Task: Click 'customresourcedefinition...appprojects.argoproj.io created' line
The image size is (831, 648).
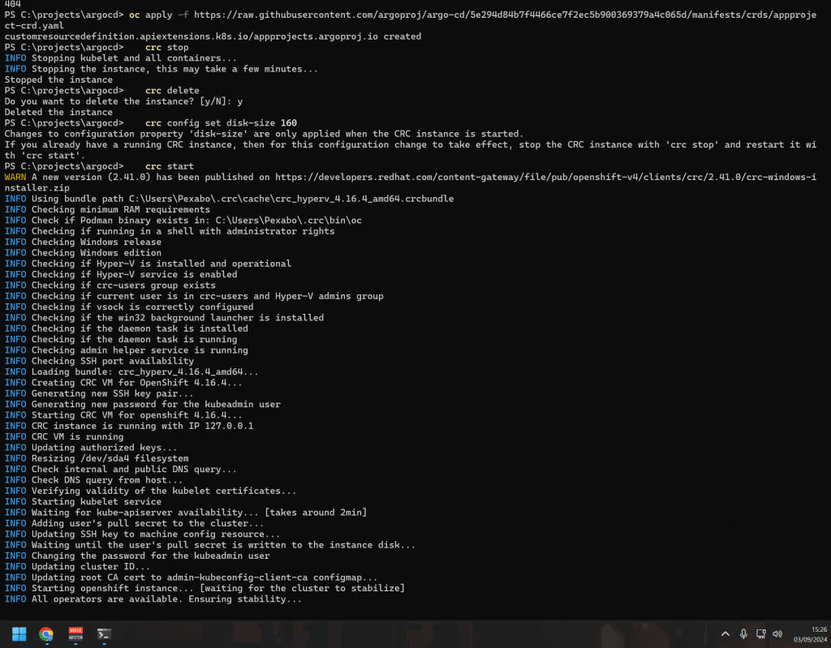Action: coord(213,36)
